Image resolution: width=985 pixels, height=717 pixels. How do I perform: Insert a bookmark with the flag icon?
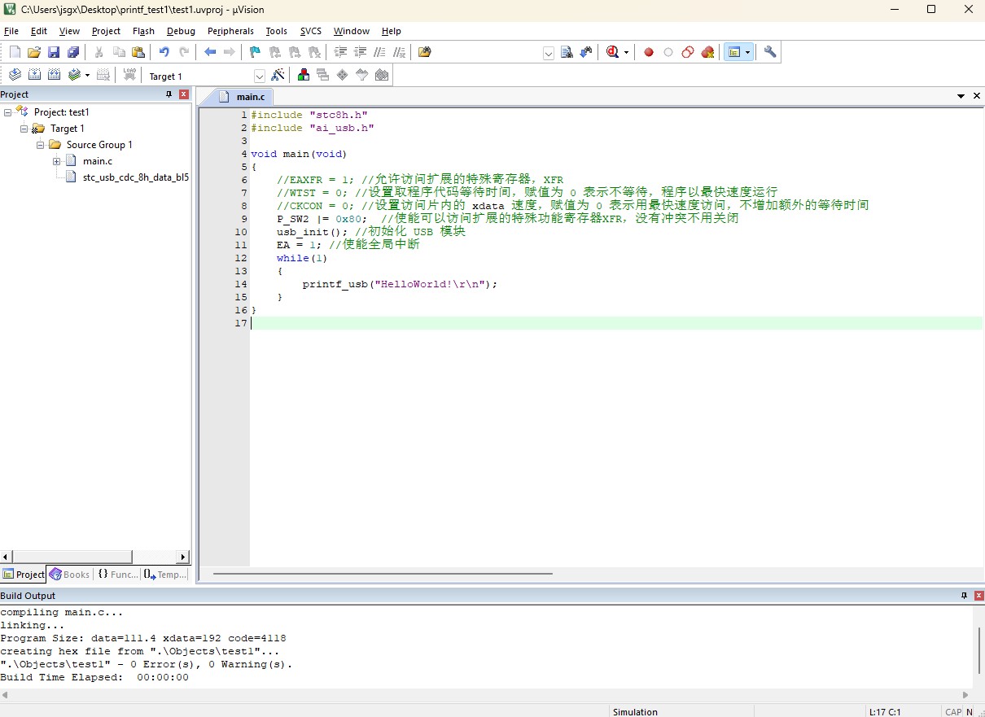point(255,52)
